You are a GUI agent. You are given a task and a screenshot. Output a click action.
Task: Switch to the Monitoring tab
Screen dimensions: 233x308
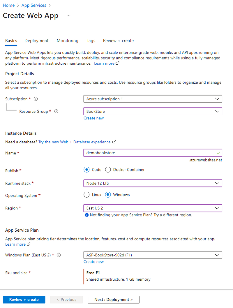[68, 41]
